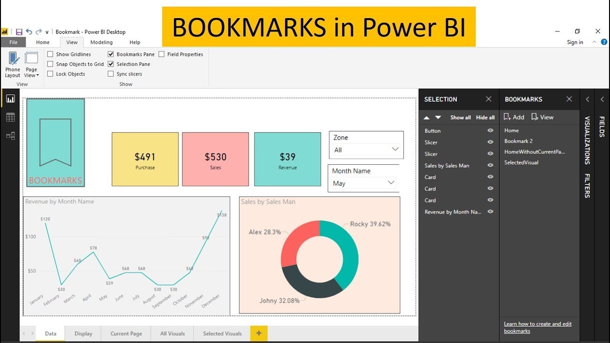This screenshot has height=343, width=610.
Task: Click View in Bookmarks pane
Action: point(543,117)
